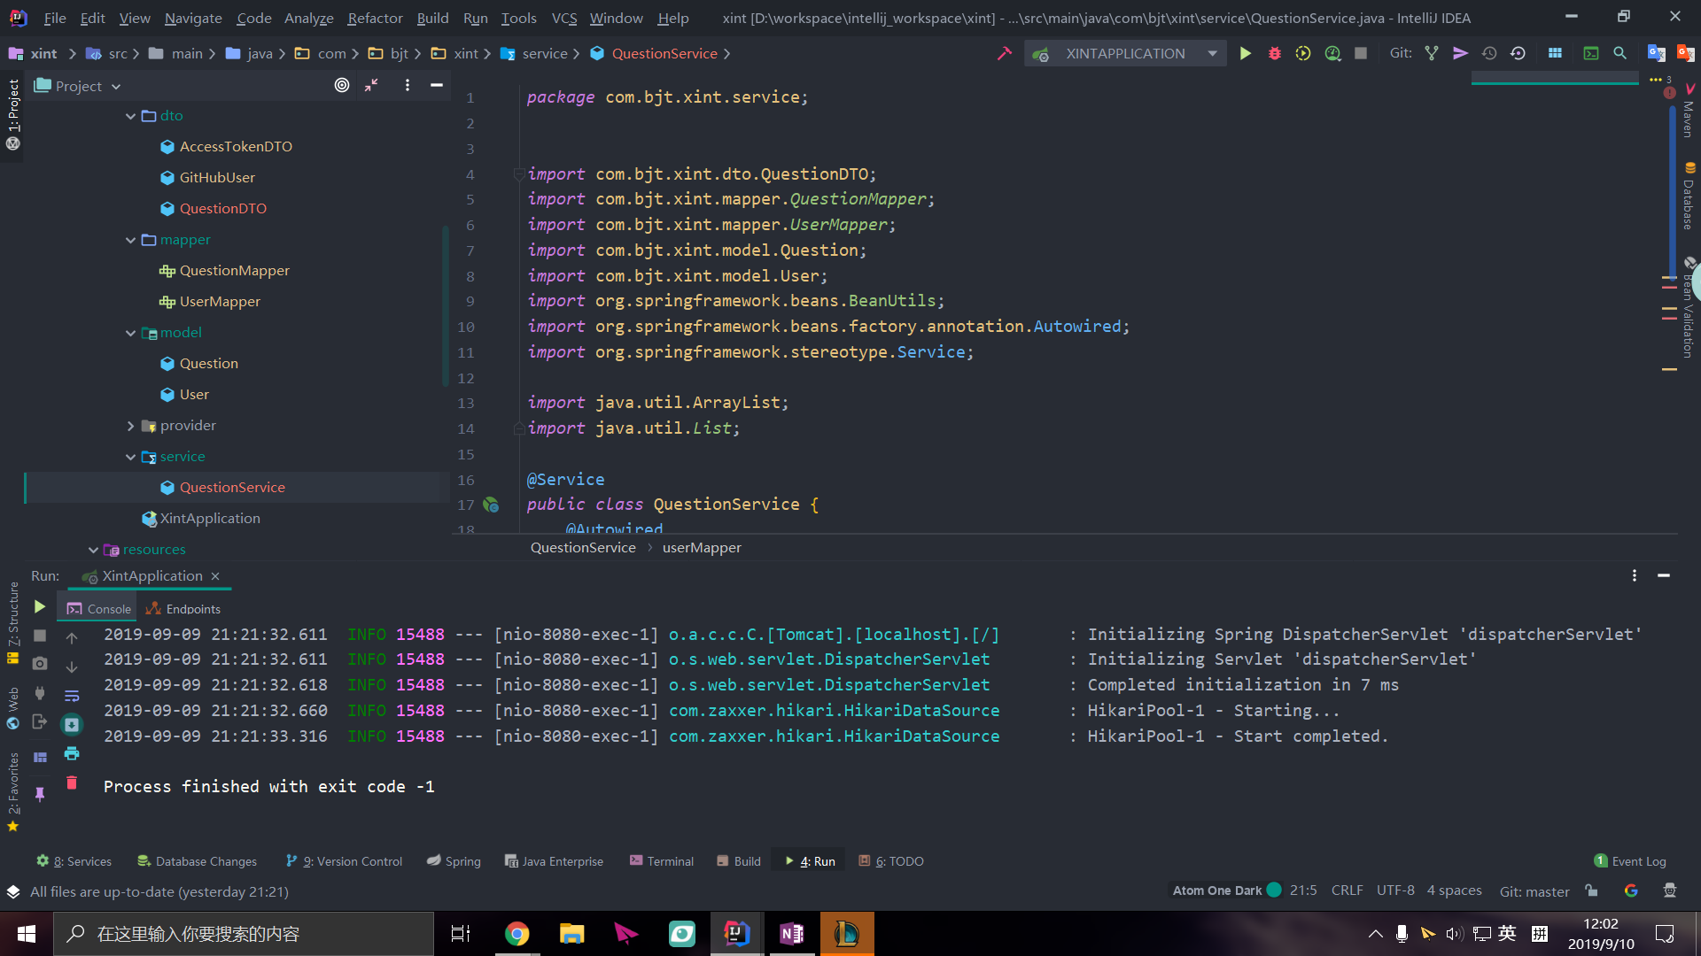Fold the import block on line 4

pyautogui.click(x=519, y=174)
